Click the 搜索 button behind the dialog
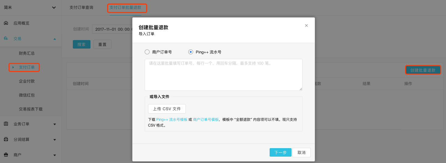Image resolution: width=446 pixels, height=163 pixels. (x=81, y=44)
